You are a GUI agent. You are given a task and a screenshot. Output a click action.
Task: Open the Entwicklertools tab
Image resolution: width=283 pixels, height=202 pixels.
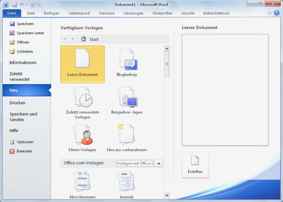pos(216,13)
